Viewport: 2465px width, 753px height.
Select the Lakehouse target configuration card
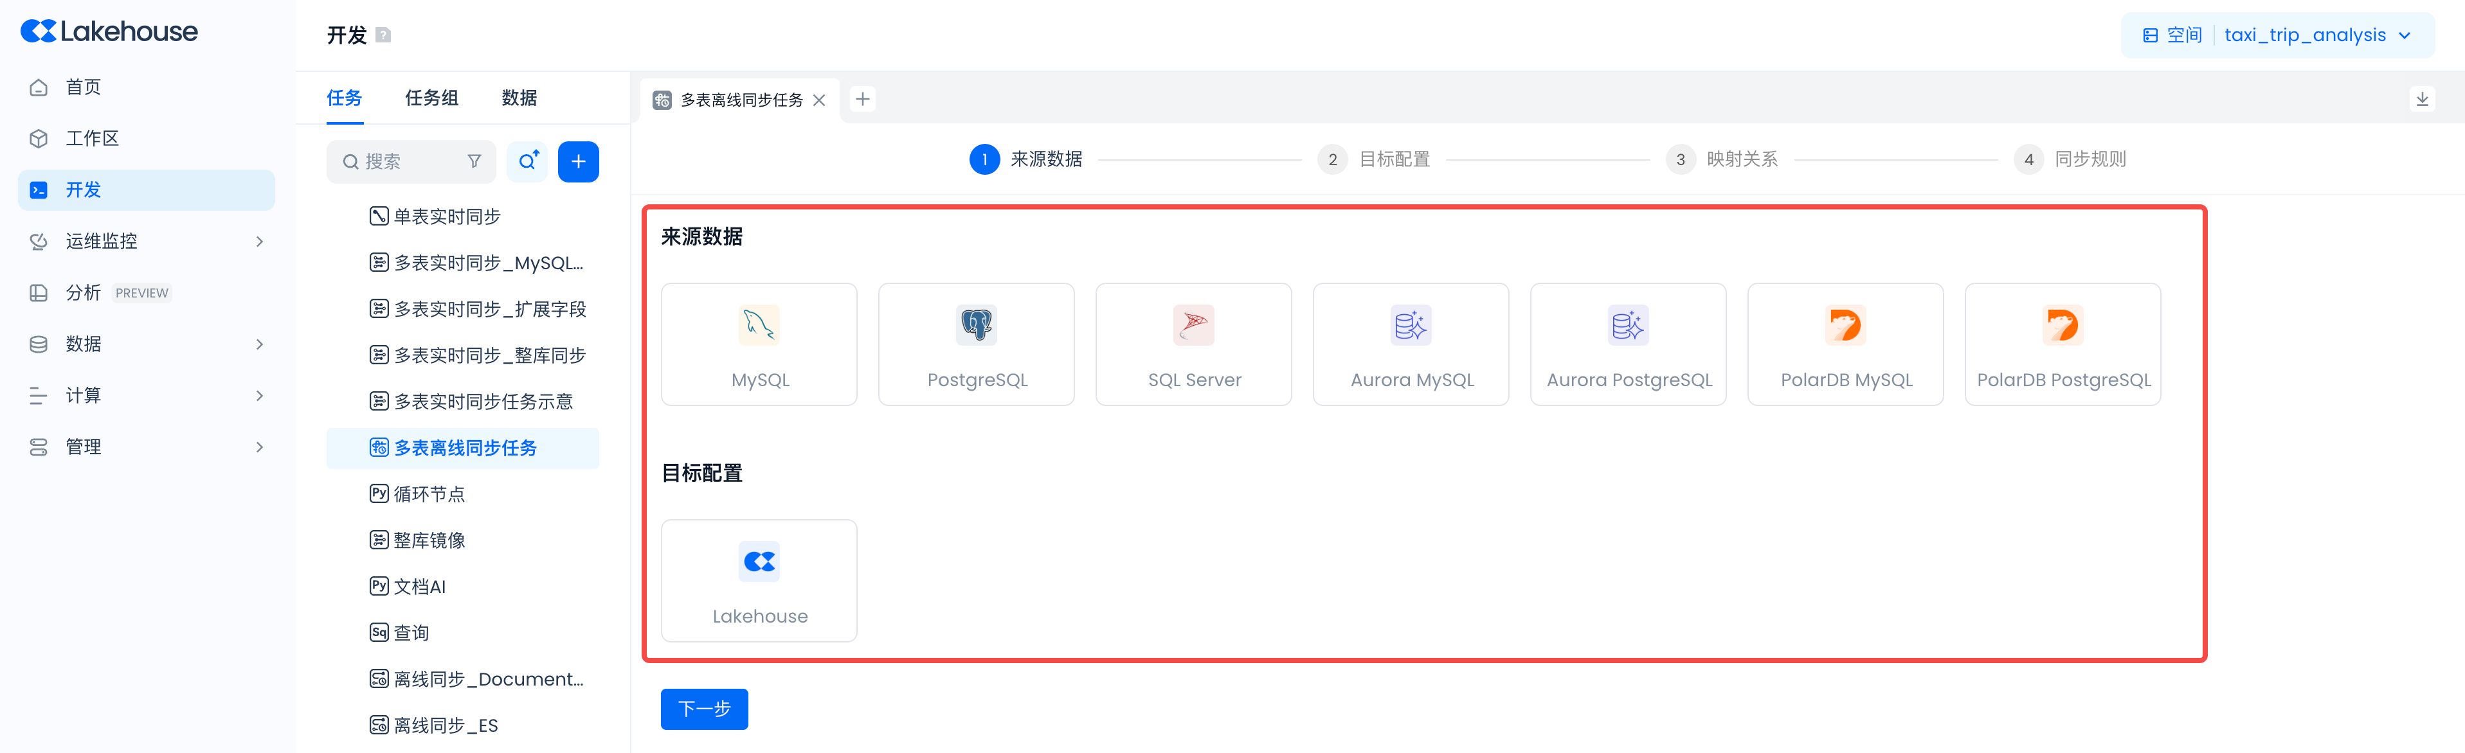pyautogui.click(x=759, y=580)
